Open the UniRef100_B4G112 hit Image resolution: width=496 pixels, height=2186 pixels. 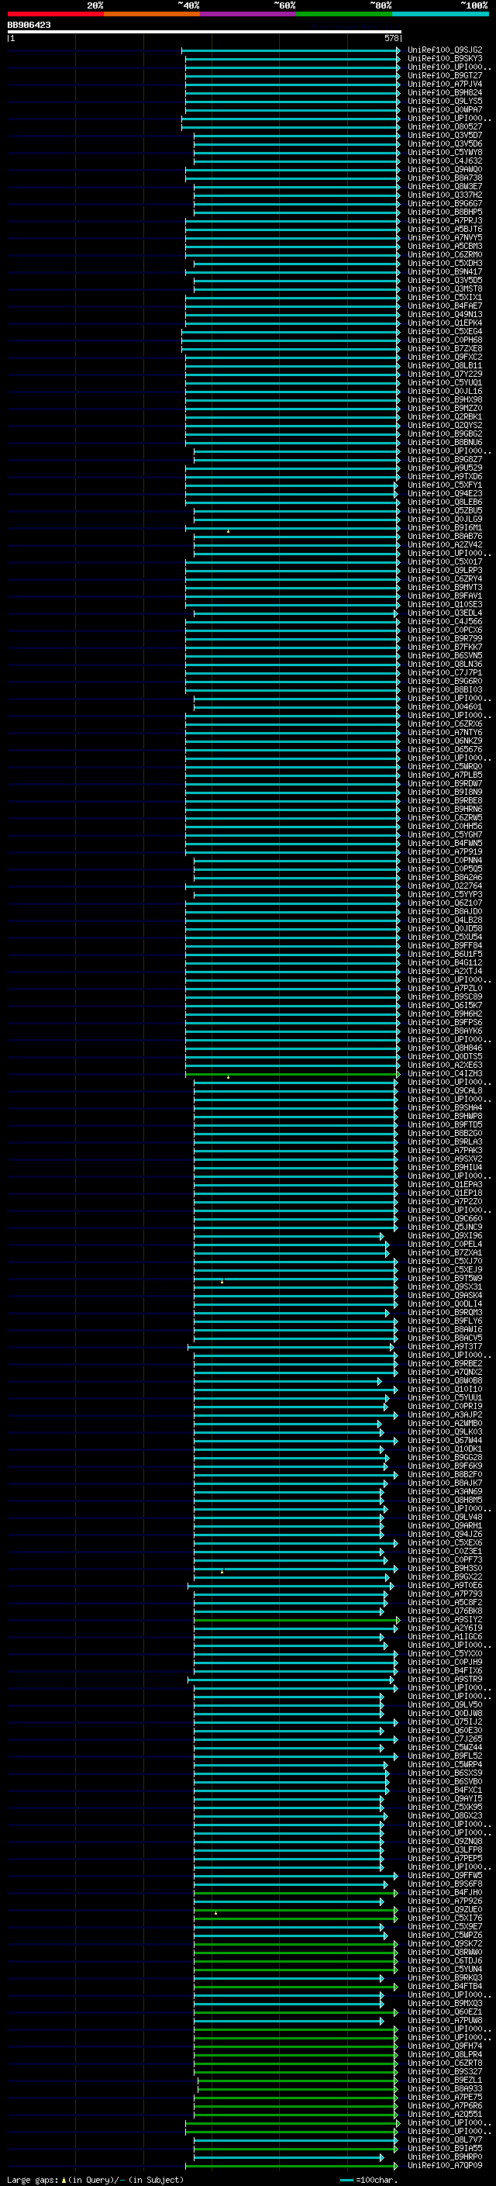(445, 962)
